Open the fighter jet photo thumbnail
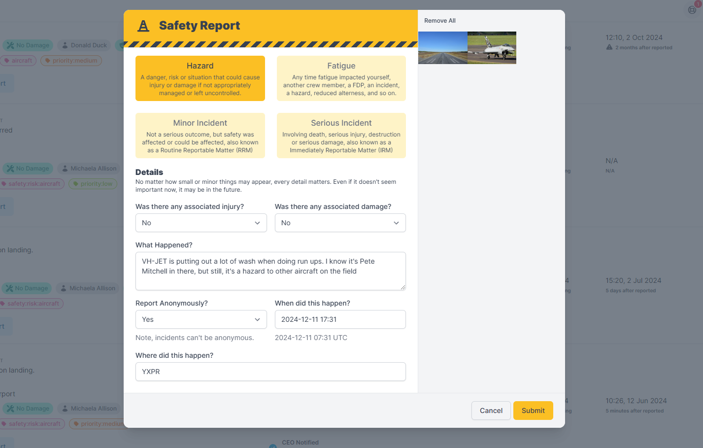The image size is (703, 448). click(x=492, y=47)
